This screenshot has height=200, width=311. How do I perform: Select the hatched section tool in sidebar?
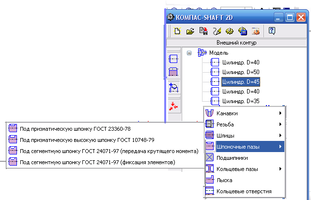coord(173,72)
